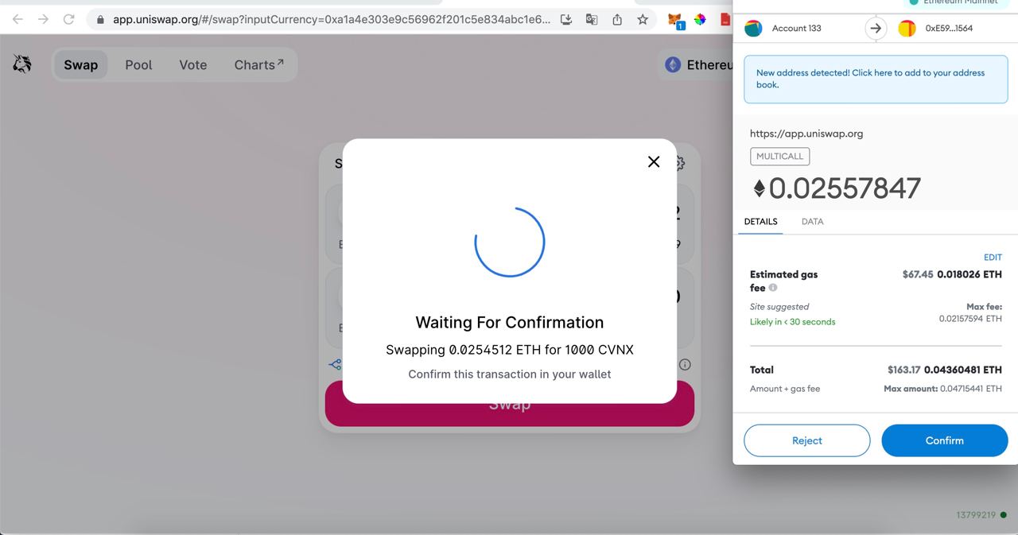Click the https://app.uniswap.org origin text

pos(806,134)
